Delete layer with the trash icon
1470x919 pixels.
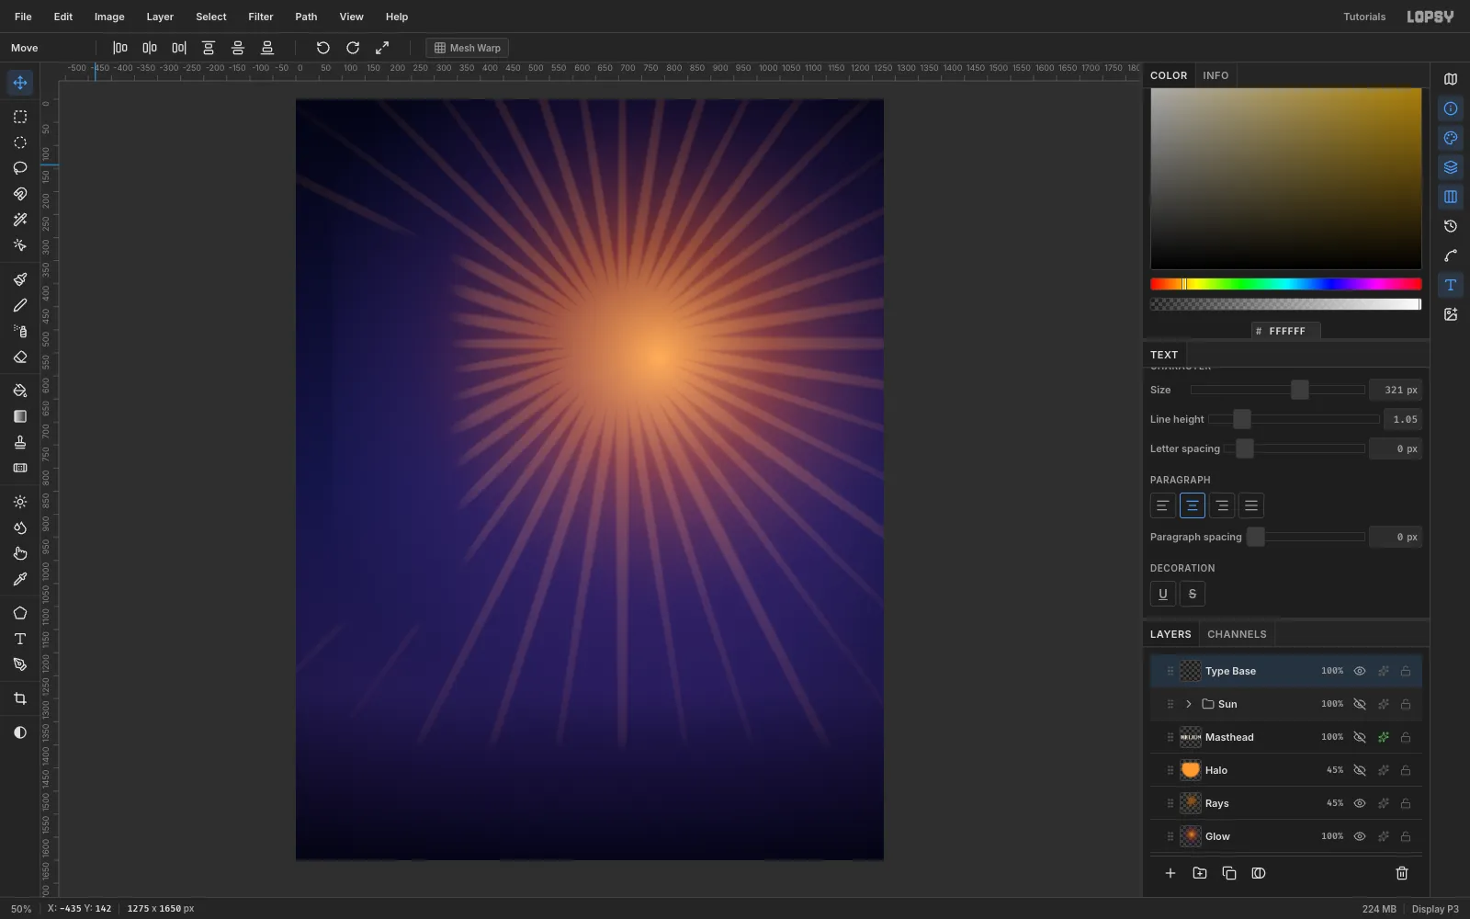1402,873
